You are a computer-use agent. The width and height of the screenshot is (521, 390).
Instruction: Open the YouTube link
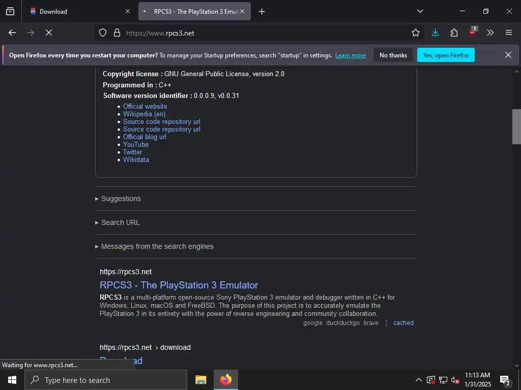point(135,145)
